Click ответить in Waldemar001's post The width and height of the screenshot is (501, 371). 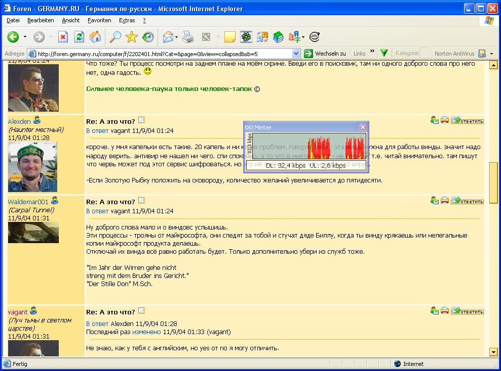coord(467,201)
